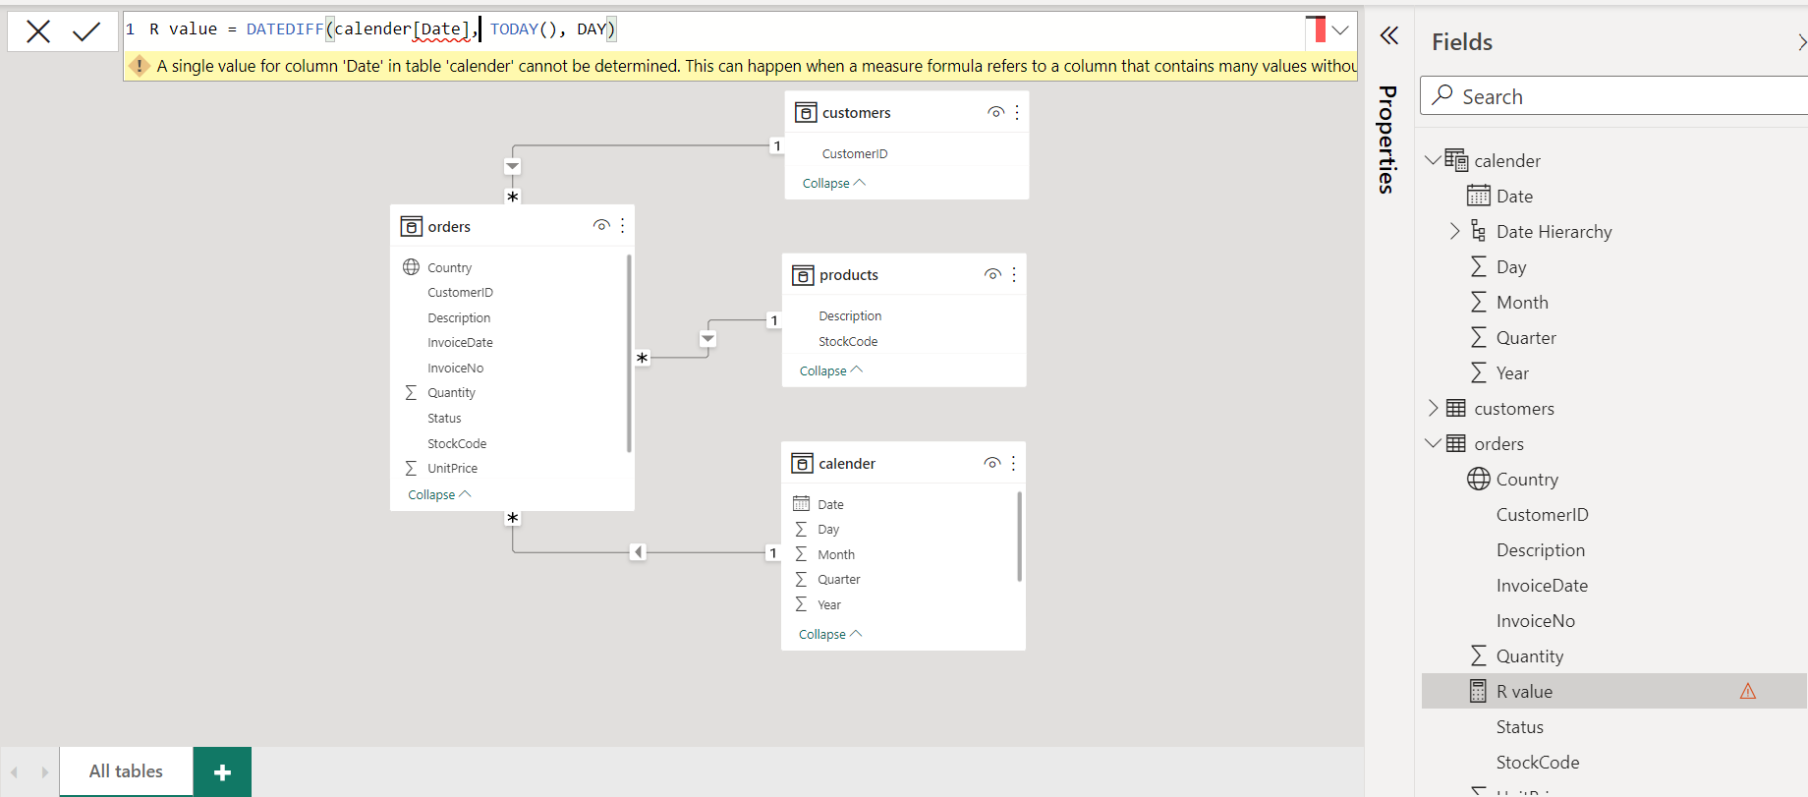This screenshot has height=797, width=1808.
Task: Expand the Fields pane arrow
Action: click(x=1801, y=42)
